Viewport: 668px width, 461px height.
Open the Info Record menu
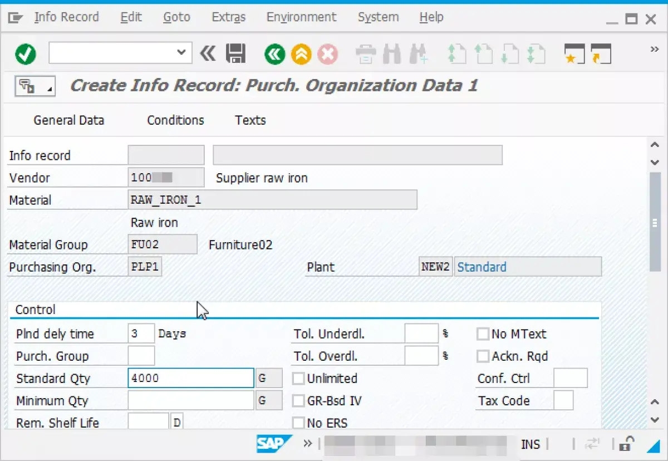click(x=66, y=17)
